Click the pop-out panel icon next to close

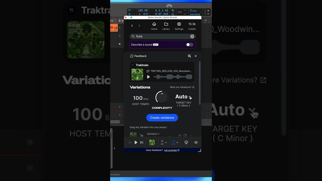tap(189, 56)
